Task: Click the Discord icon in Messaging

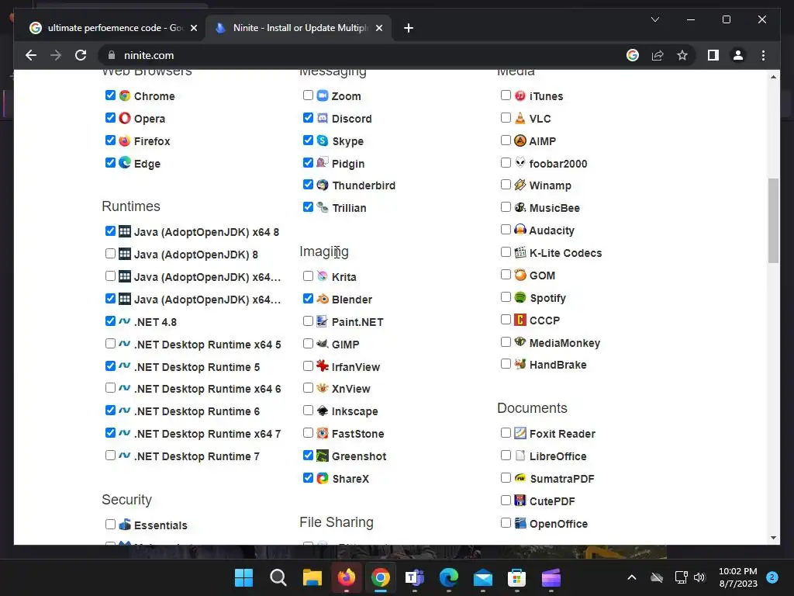Action: tap(323, 118)
